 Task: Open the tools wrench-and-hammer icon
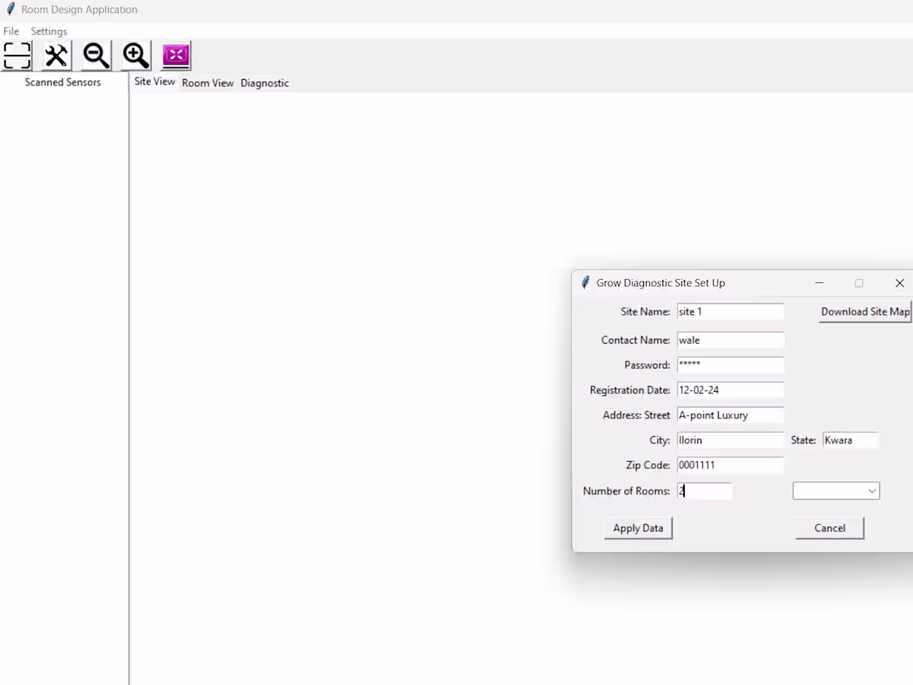tap(56, 56)
